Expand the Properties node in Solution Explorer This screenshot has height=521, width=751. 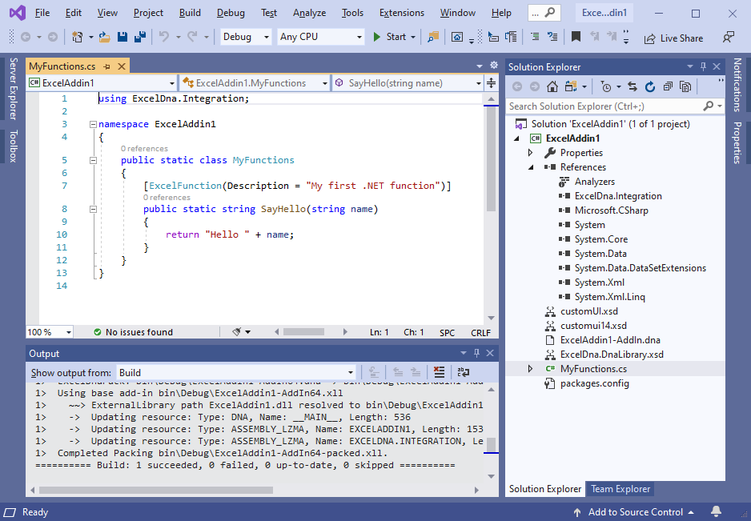click(530, 153)
